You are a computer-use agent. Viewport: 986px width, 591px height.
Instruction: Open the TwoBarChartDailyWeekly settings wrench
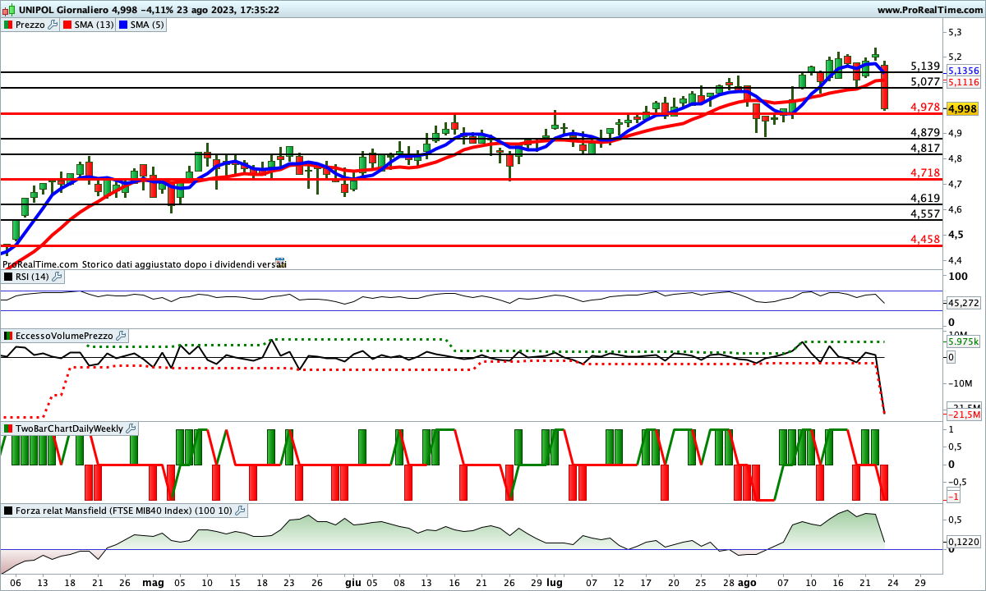click(x=131, y=428)
